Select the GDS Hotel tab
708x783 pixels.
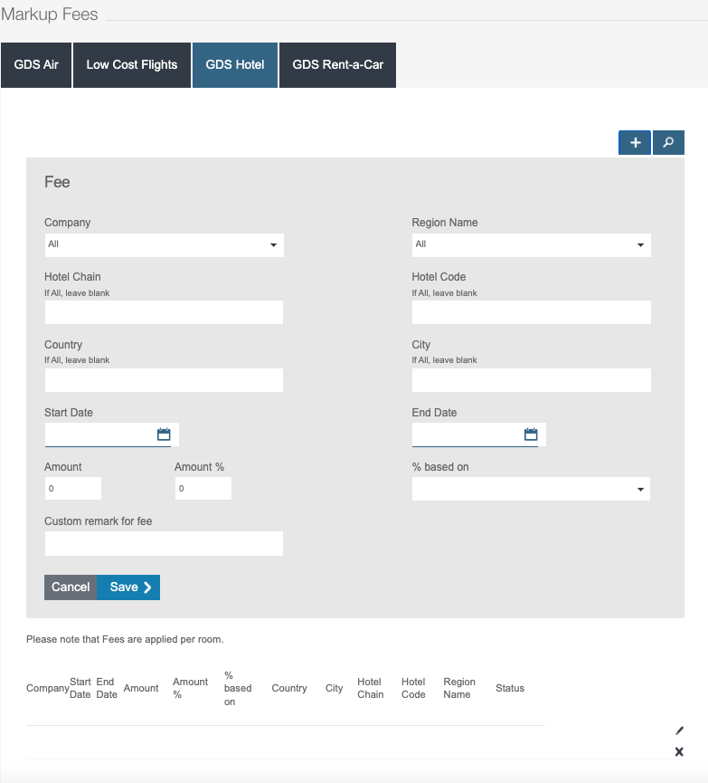coord(235,65)
